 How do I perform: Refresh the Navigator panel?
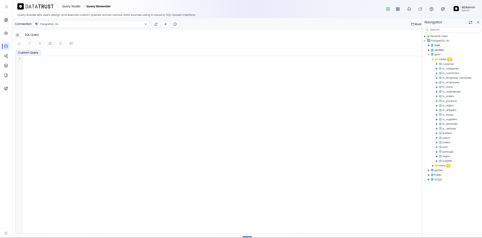(470, 22)
